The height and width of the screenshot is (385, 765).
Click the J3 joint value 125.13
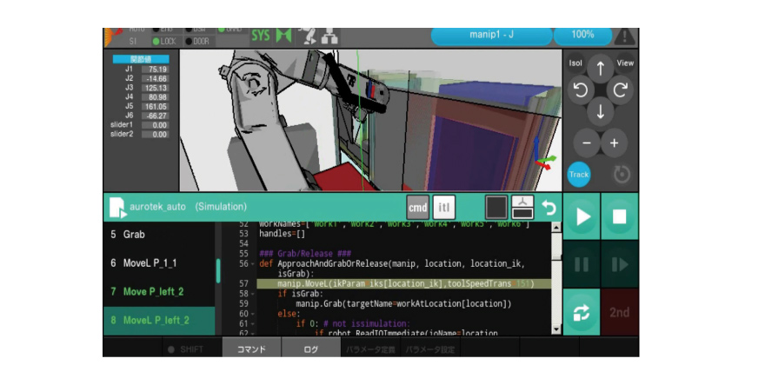pyautogui.click(x=156, y=88)
